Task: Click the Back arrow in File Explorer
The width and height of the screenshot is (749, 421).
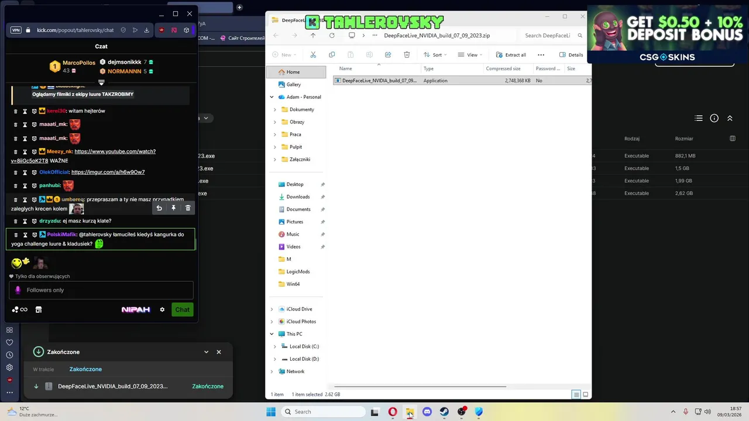Action: (276, 35)
